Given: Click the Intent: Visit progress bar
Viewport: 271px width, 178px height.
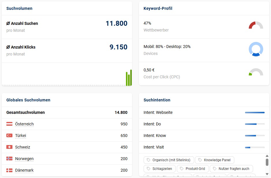Looking at the screenshot, I should click(255, 147).
